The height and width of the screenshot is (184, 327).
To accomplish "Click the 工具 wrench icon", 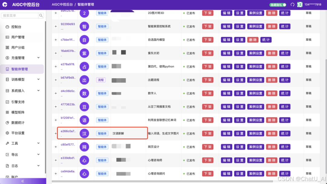I will (7, 144).
